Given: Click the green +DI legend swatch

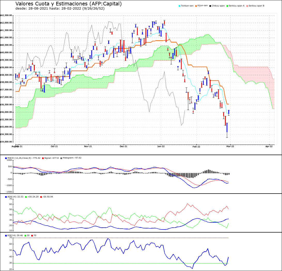Looking at the screenshot, I should pos(26,197).
